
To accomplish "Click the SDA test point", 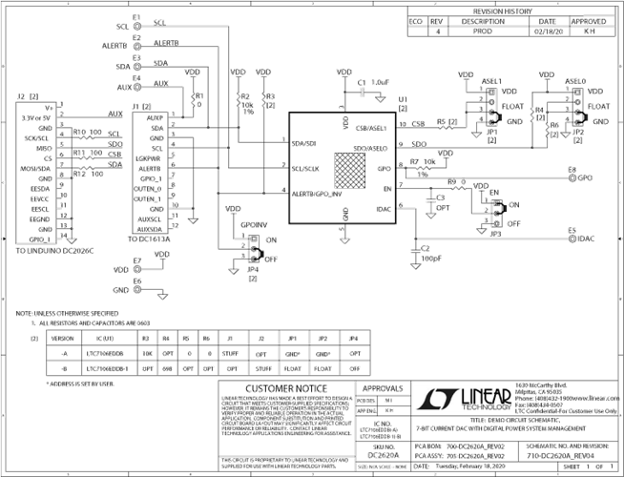I will [x=136, y=66].
